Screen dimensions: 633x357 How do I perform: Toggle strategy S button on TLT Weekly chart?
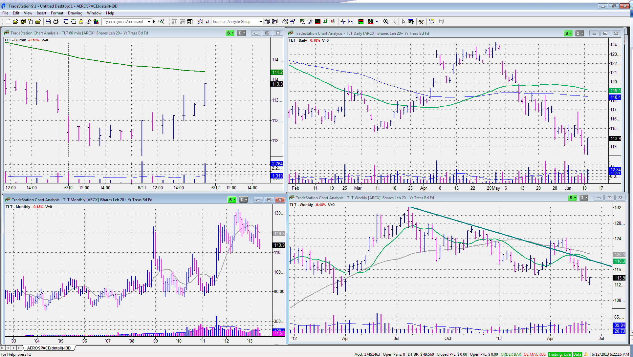pos(573,198)
